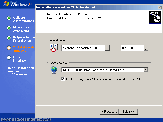This screenshot has width=163, height=122.
Task: Expand the time zone dropdown list
Action: click(146, 70)
